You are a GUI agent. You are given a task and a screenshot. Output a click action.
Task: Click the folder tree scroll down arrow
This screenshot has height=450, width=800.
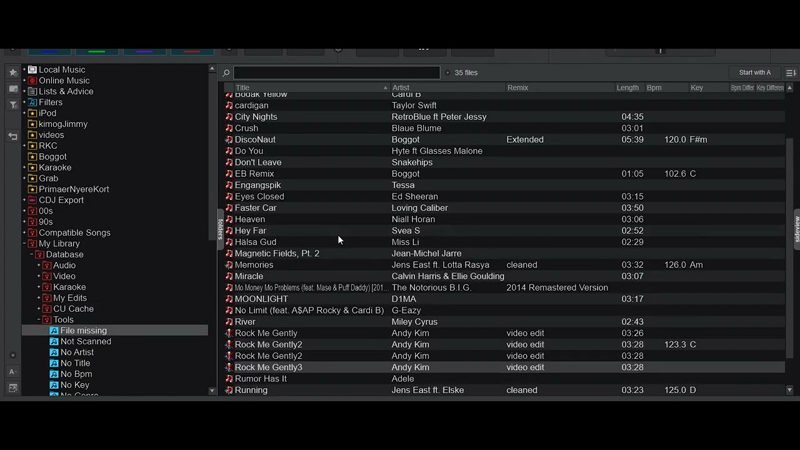(x=212, y=391)
